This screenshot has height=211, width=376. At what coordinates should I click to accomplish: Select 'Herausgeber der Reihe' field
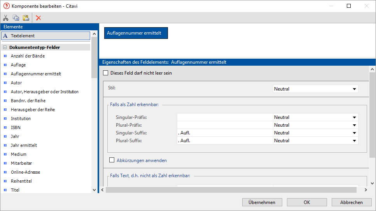coord(33,110)
